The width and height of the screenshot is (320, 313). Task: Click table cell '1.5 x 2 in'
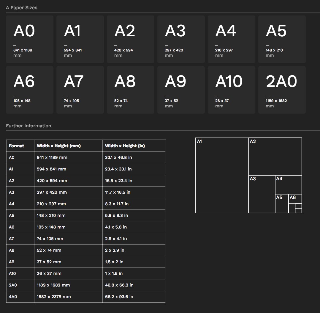click(134, 262)
